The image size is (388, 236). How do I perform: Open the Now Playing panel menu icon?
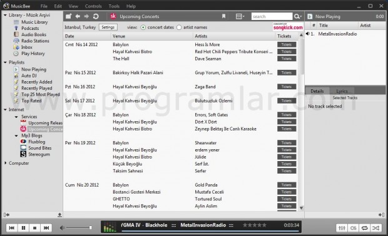click(x=310, y=16)
